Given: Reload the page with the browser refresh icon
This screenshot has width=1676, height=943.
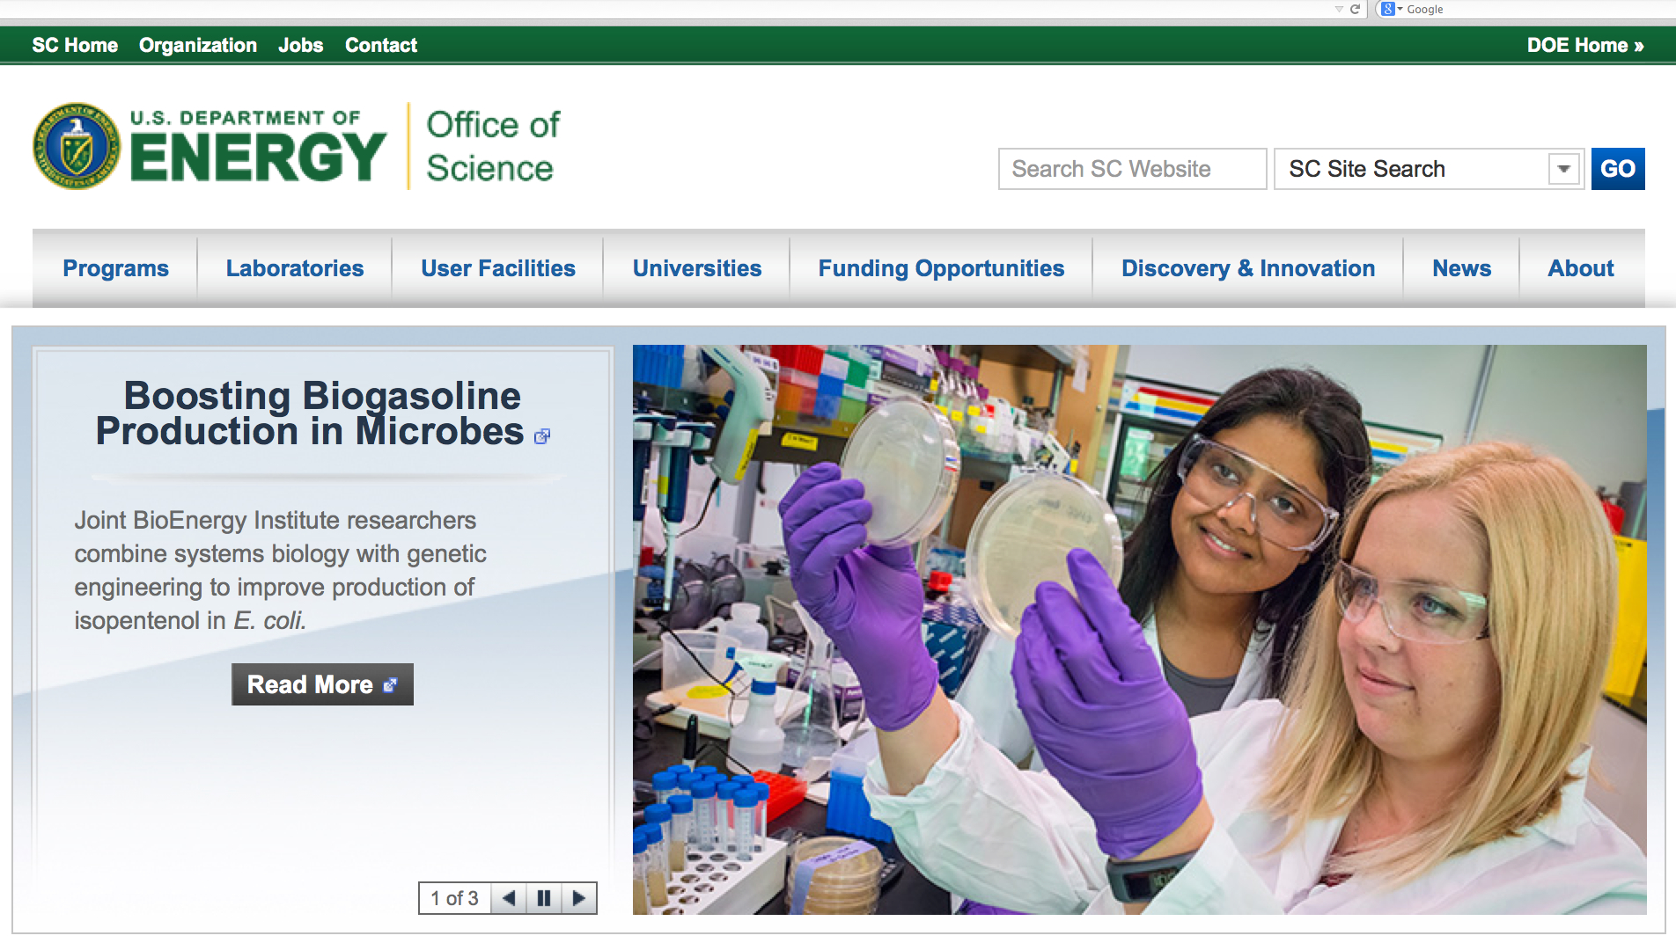Looking at the screenshot, I should [1356, 10].
